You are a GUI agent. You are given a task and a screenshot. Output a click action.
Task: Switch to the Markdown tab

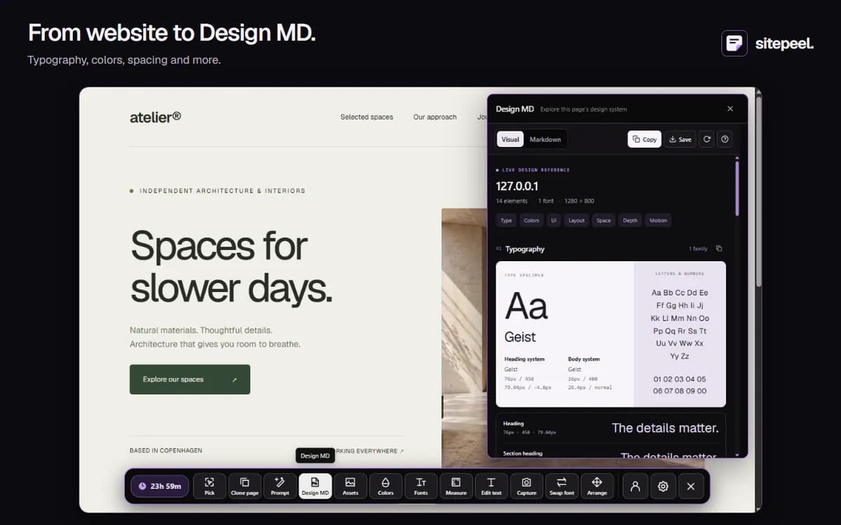pyautogui.click(x=545, y=139)
